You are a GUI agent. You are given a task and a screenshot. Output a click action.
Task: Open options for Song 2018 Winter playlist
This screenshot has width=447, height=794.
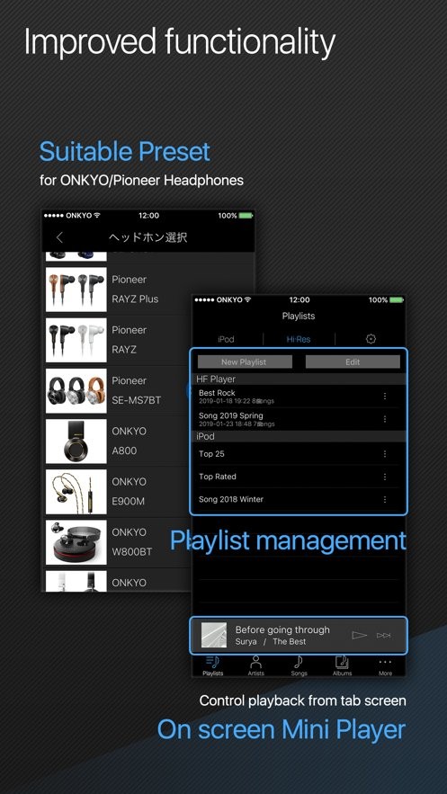point(385,499)
